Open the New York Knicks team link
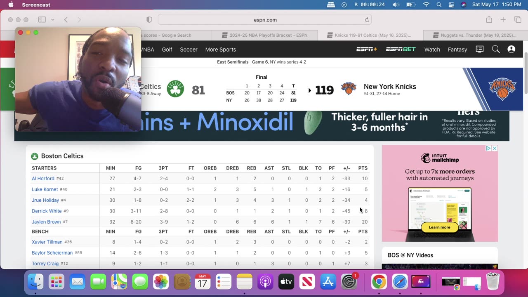The height and width of the screenshot is (297, 528). (390, 87)
